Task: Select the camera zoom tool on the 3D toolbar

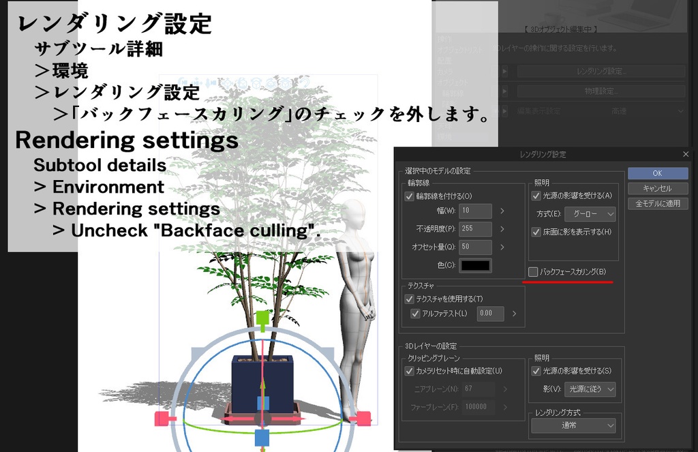Action: 209,82
